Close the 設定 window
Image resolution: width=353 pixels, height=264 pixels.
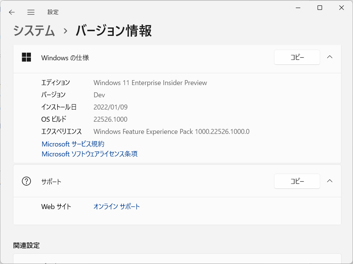click(341, 8)
